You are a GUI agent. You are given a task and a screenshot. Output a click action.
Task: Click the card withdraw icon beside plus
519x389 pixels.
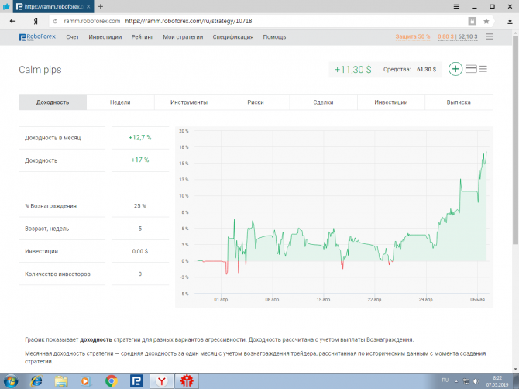[471, 69]
